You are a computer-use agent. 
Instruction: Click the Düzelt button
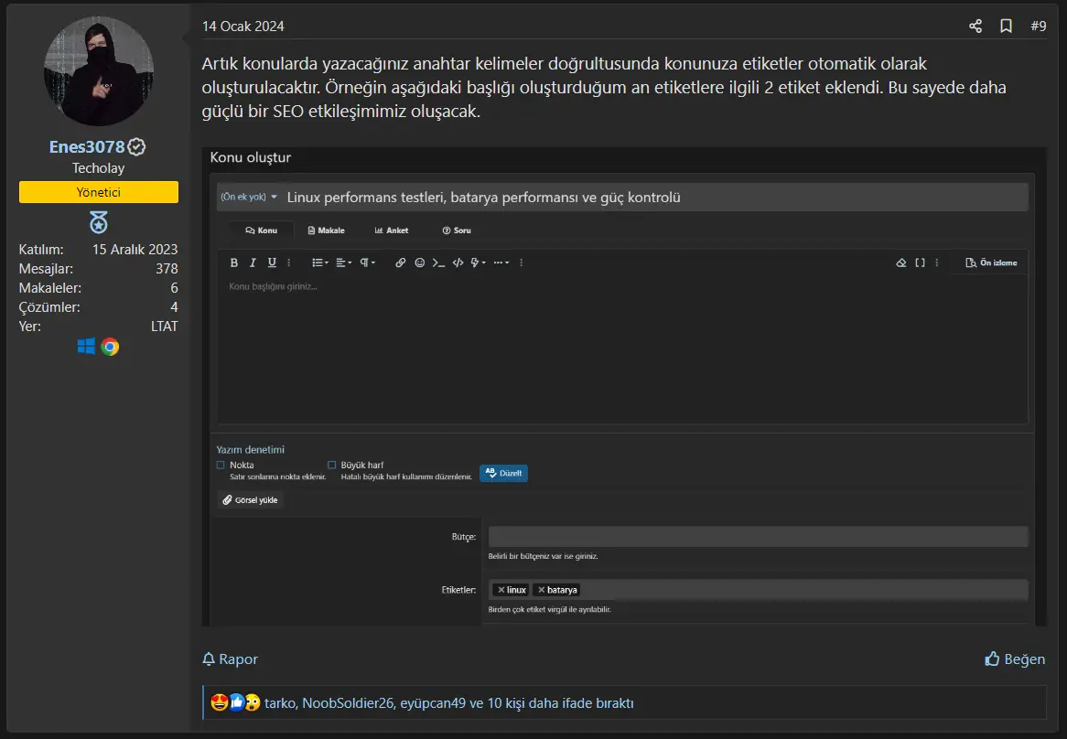503,473
